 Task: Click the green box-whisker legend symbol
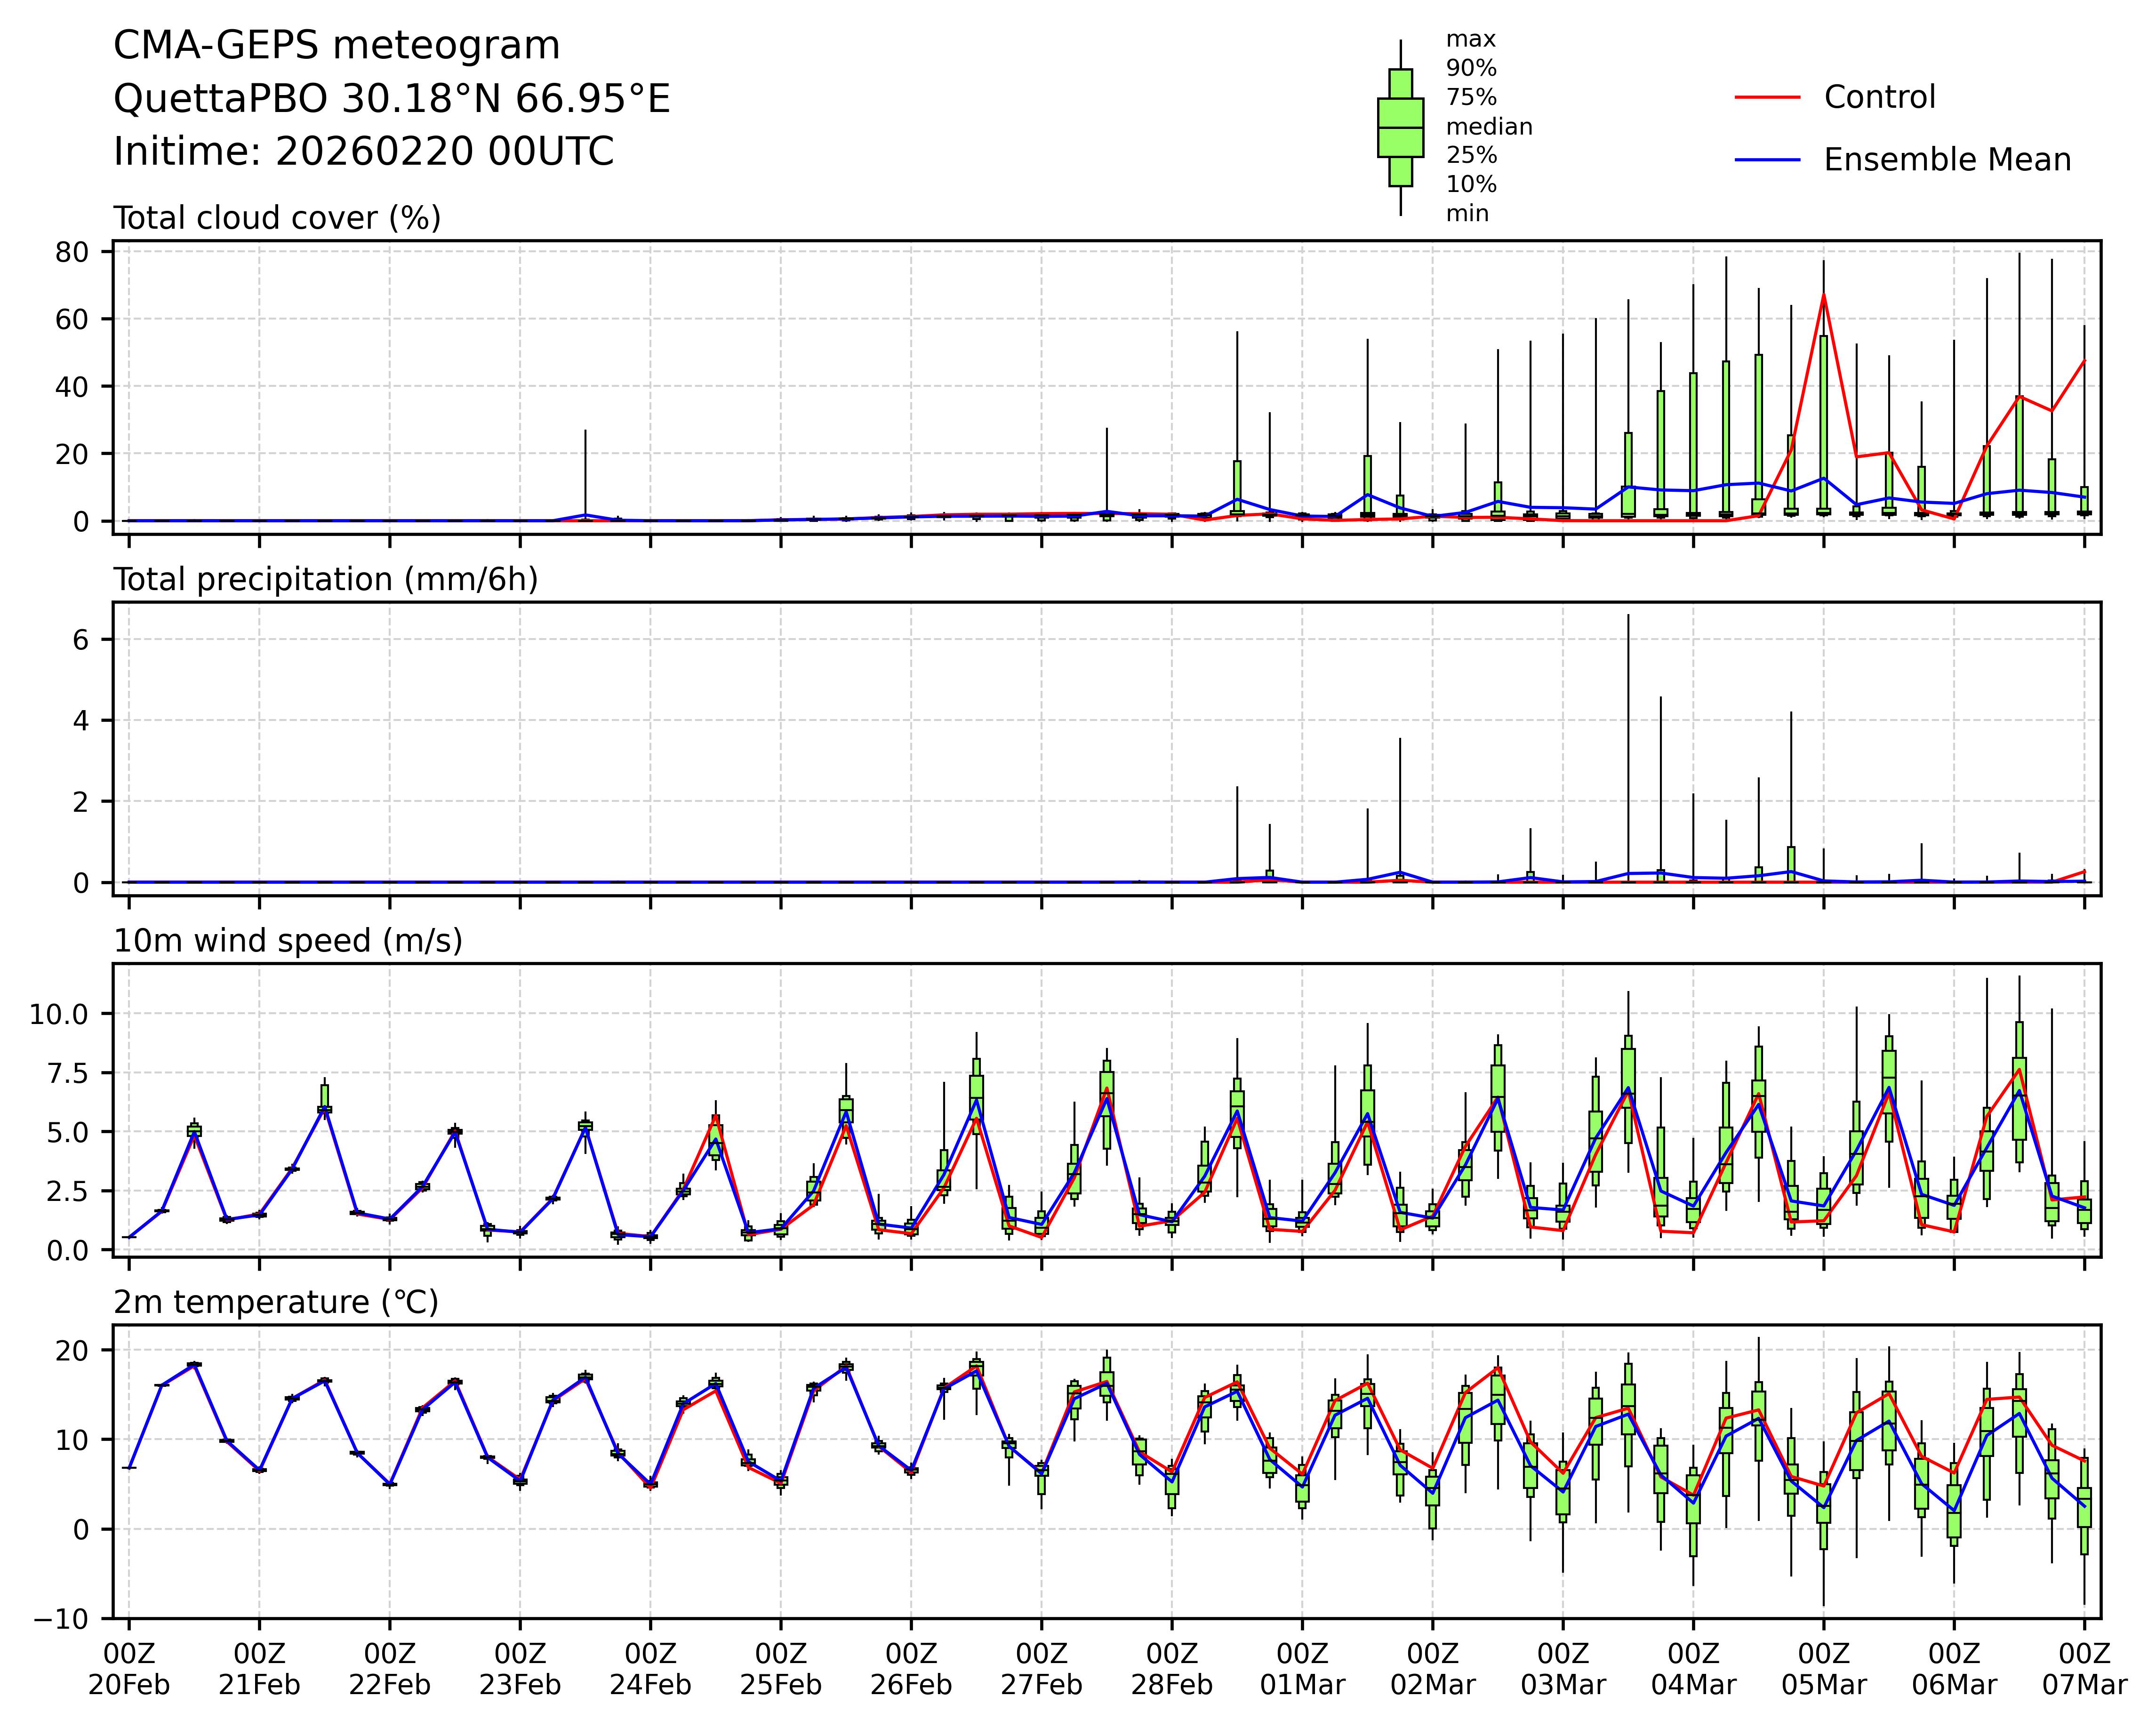pos(1400,128)
